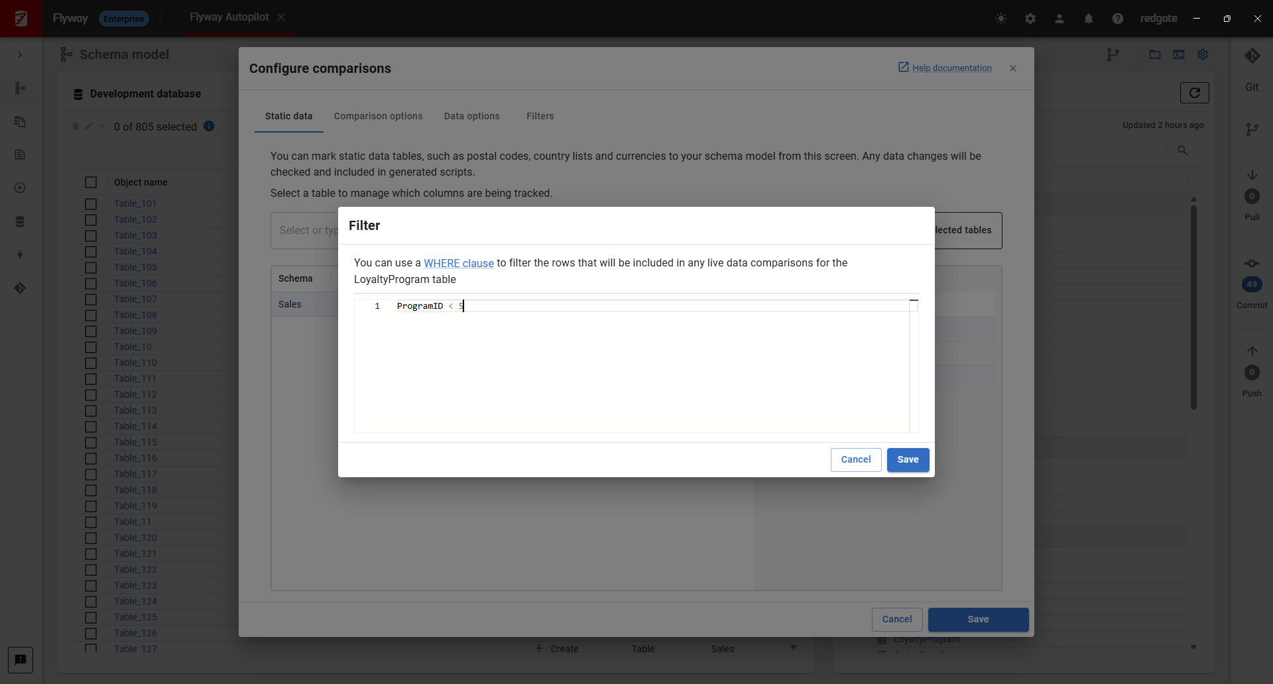
Task: Open the notifications bell
Action: coord(1089,19)
